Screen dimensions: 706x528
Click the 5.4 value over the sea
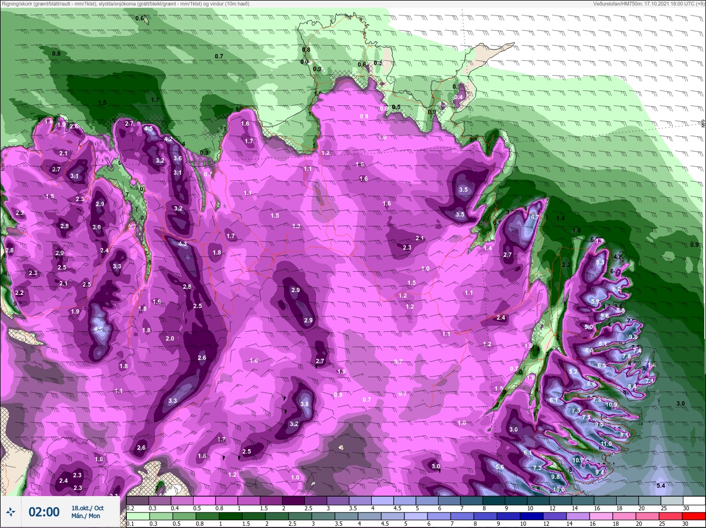pyautogui.click(x=661, y=486)
